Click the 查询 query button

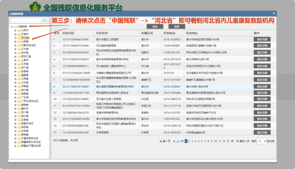pos(155,26)
